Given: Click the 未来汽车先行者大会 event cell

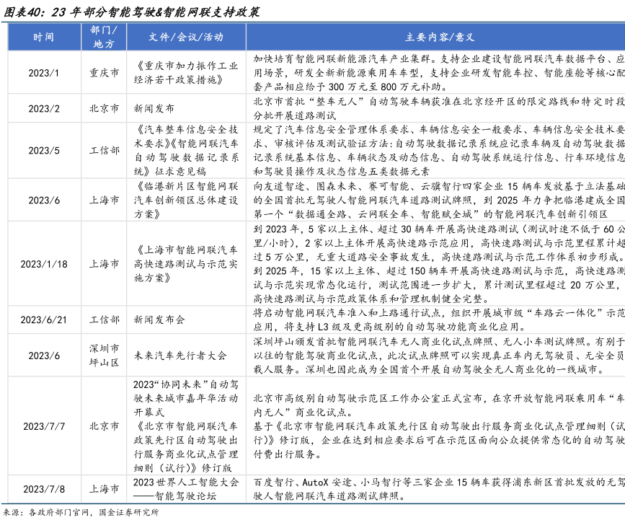Looking at the screenshot, I should click(x=180, y=355).
